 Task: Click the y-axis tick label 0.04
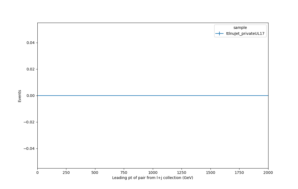click(31, 43)
